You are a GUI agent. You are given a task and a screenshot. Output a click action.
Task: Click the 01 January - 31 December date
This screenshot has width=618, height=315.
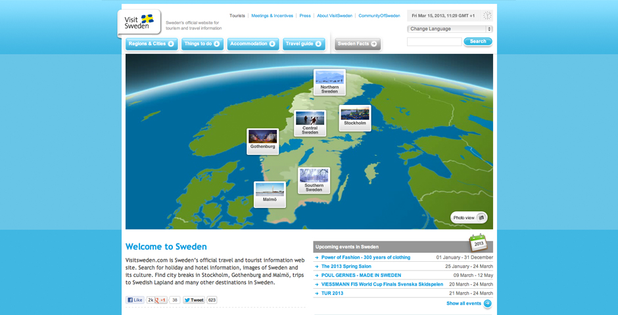(464, 258)
